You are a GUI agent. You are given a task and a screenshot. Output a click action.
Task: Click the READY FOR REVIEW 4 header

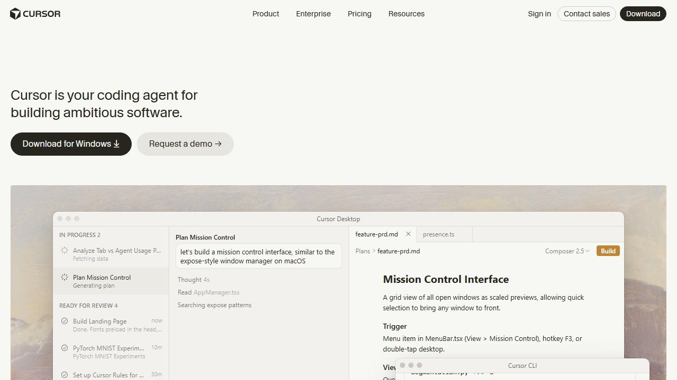pyautogui.click(x=88, y=306)
